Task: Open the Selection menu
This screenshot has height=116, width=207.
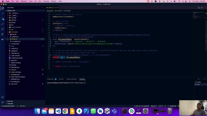Action: click(x=24, y=1)
